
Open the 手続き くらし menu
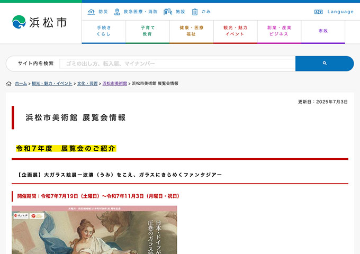tap(104, 31)
